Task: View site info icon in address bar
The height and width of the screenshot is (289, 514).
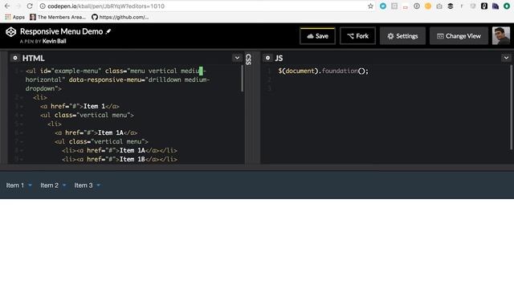Action: tap(43, 6)
